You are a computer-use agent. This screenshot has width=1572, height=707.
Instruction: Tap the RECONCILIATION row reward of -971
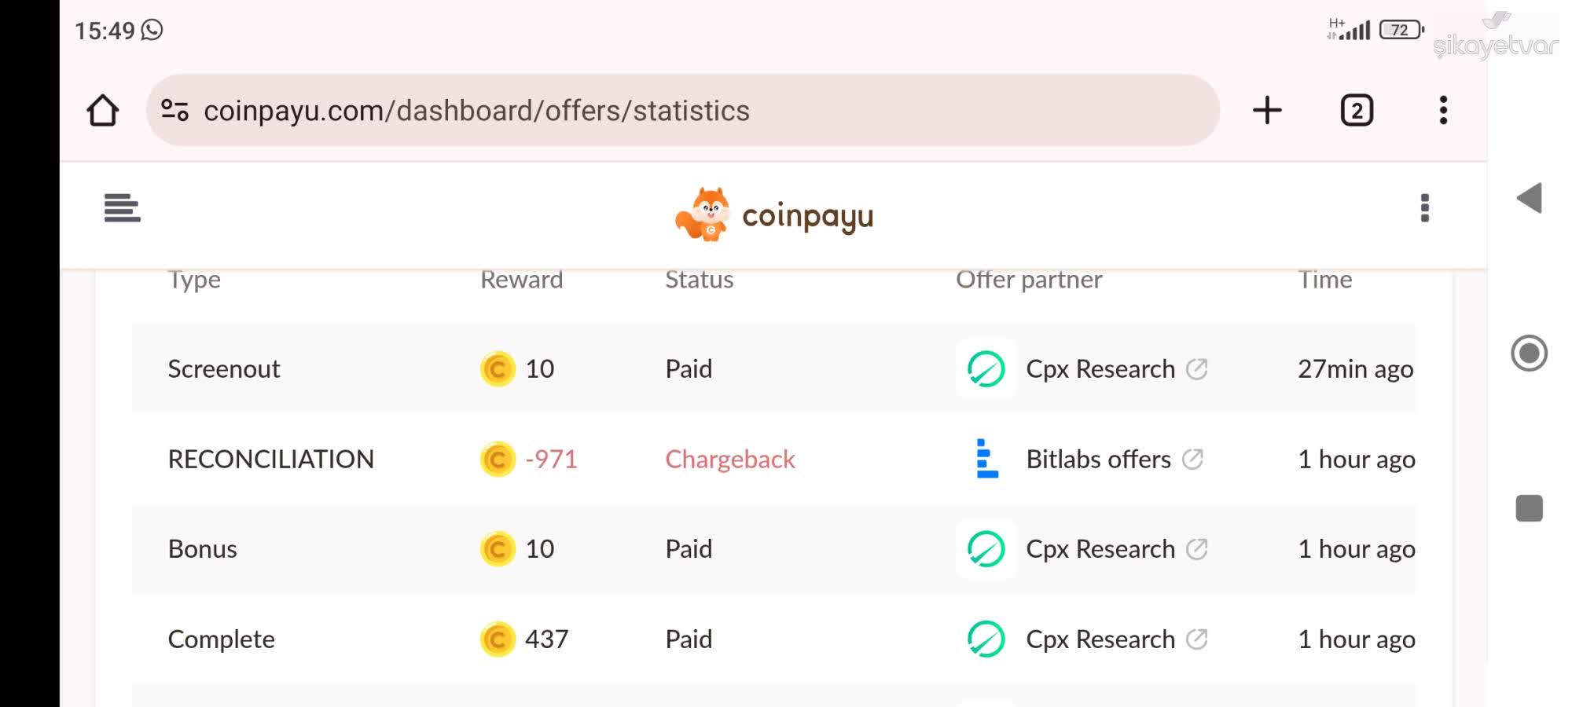pyautogui.click(x=550, y=459)
